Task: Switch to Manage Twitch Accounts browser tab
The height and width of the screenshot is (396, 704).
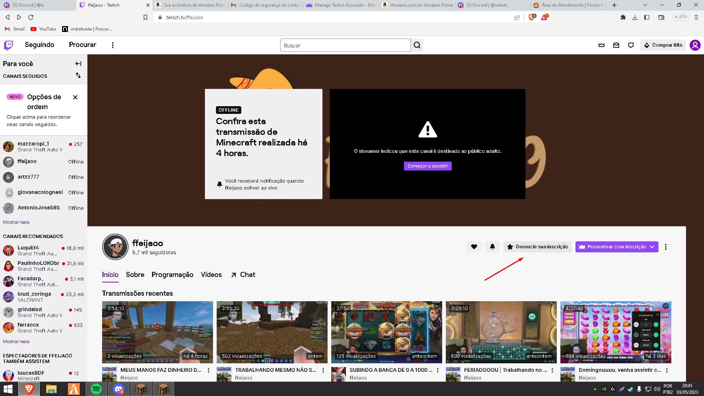Action: [x=341, y=5]
